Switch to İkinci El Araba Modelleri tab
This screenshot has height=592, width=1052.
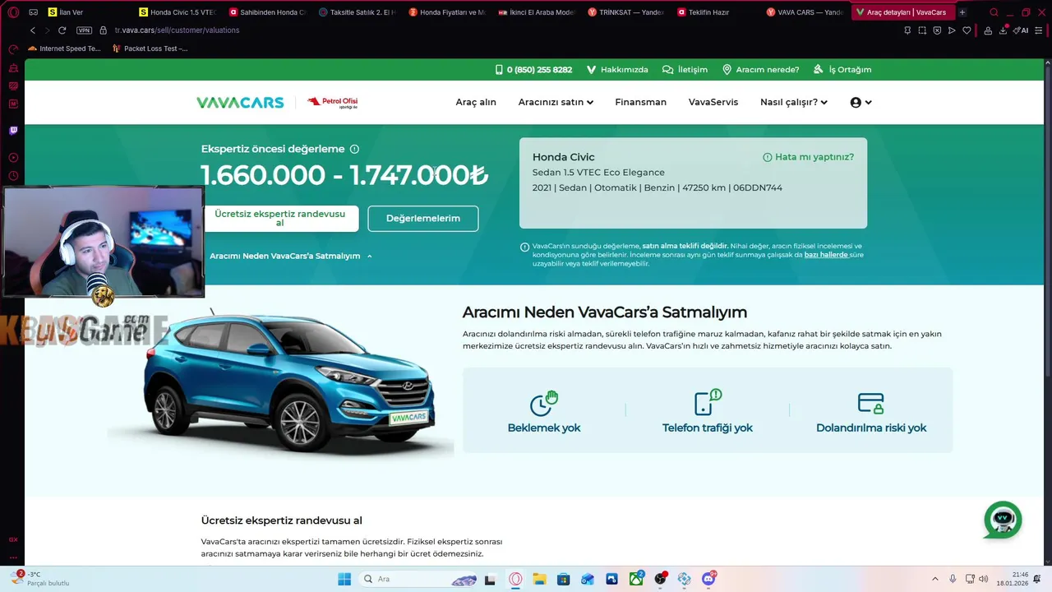coord(536,12)
